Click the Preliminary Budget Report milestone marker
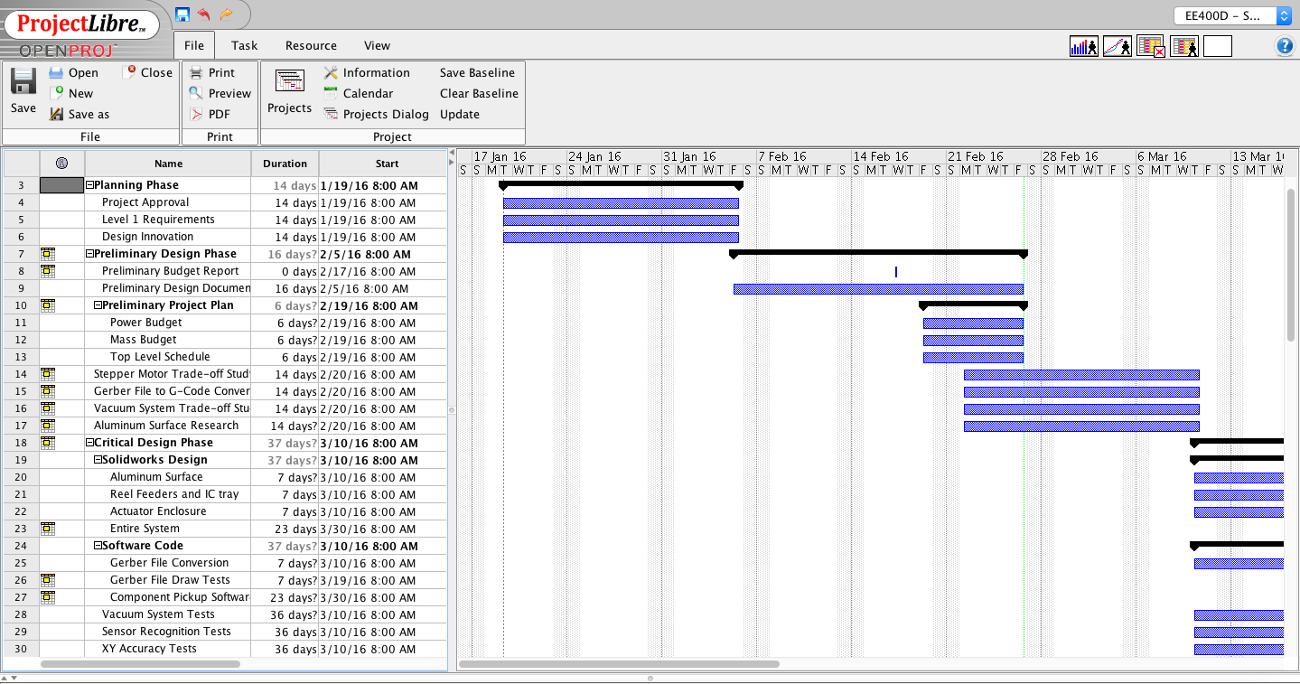Image resolution: width=1300 pixels, height=684 pixels. pos(896,271)
